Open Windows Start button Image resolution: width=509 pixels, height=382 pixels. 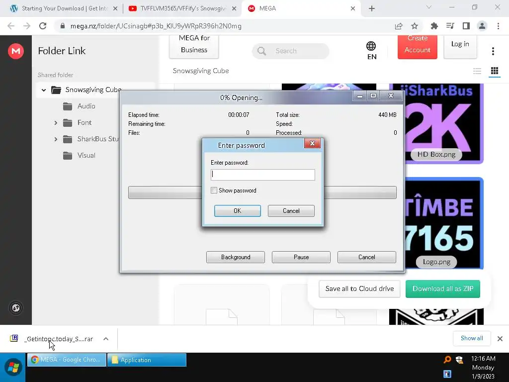(13, 367)
